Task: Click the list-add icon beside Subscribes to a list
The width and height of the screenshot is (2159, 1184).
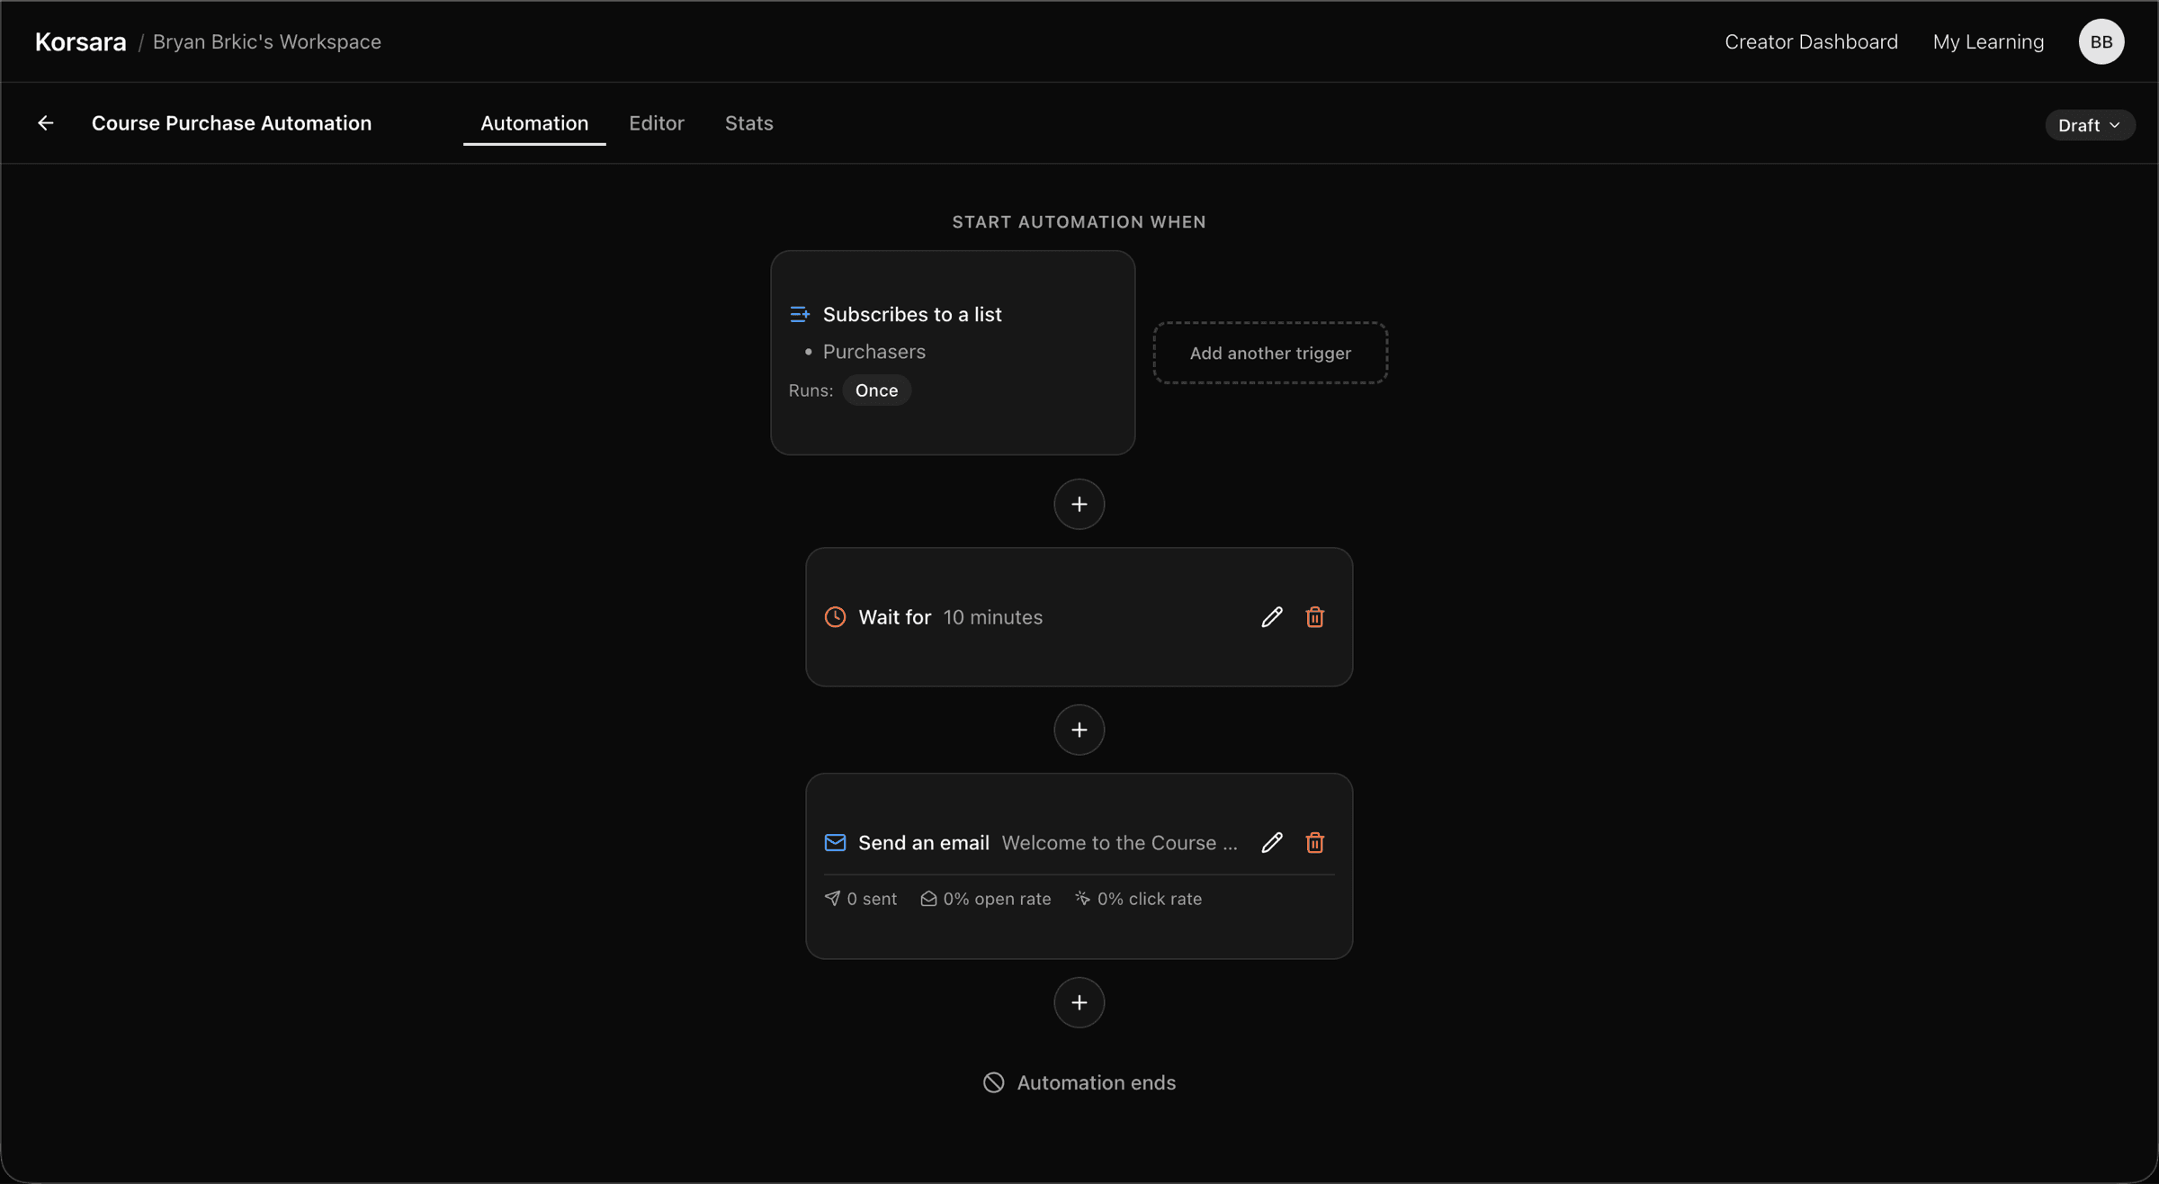Action: tap(800, 314)
